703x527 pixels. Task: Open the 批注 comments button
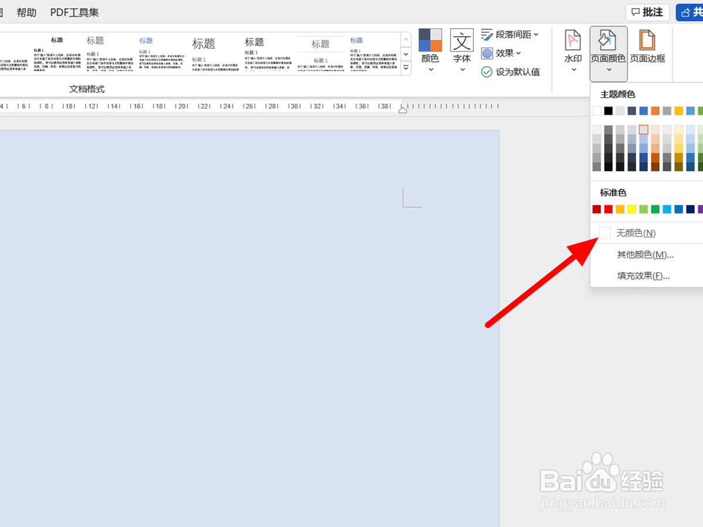tap(647, 12)
